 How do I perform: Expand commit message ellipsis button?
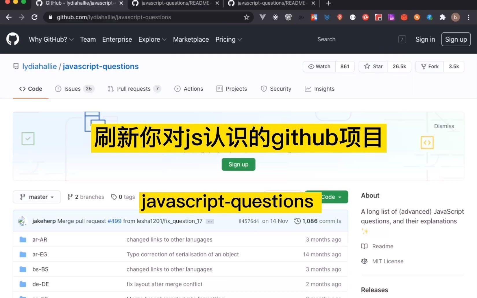210,221
